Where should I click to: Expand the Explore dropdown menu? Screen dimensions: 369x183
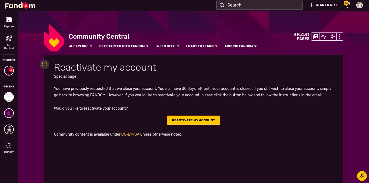(81, 46)
